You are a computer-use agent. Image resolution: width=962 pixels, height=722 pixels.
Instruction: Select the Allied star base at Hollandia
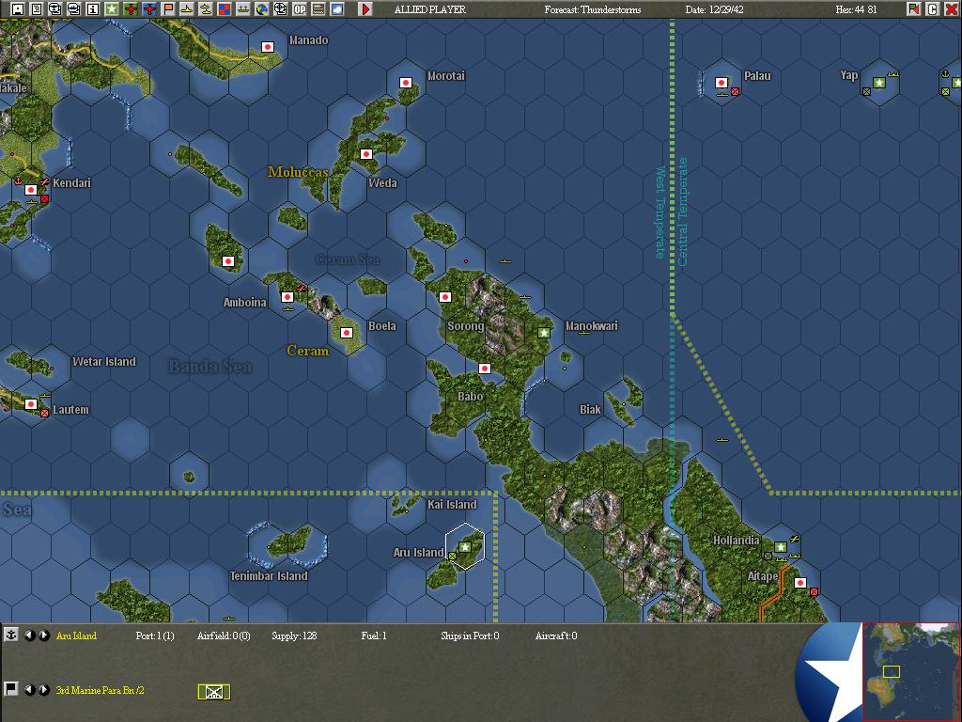pyautogui.click(x=781, y=547)
